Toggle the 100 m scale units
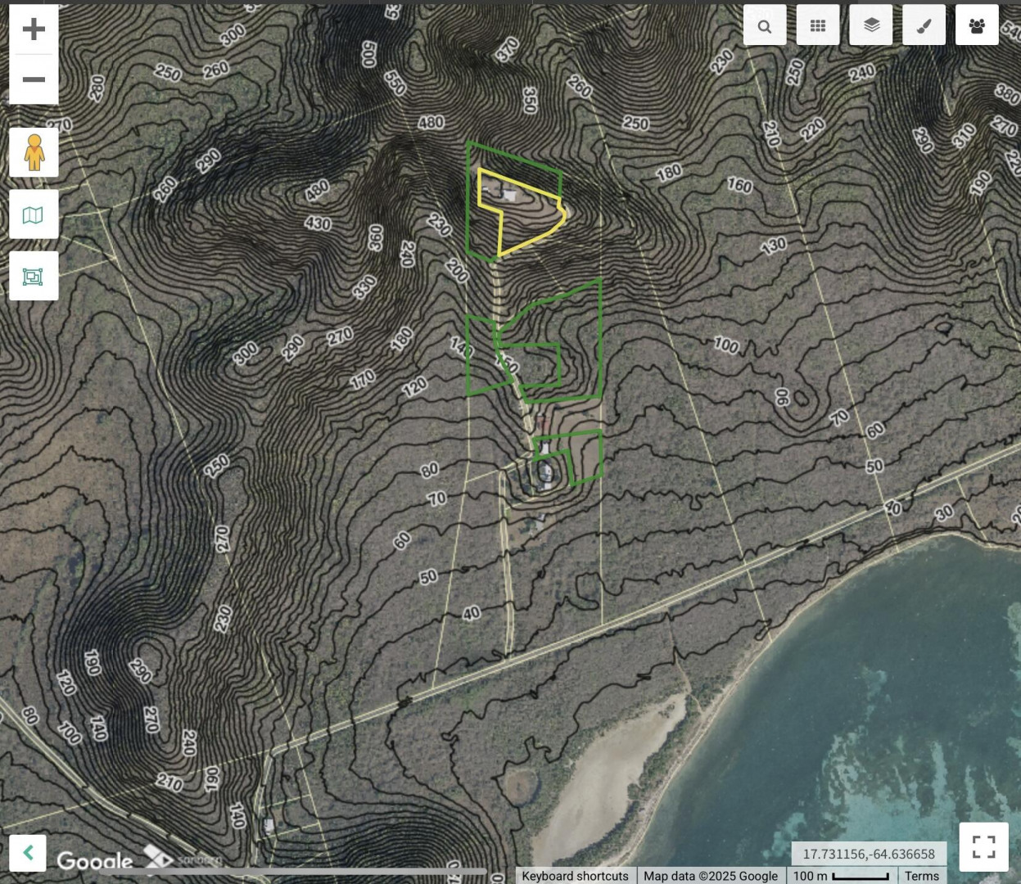Viewport: 1021px width, 884px height. click(x=841, y=876)
